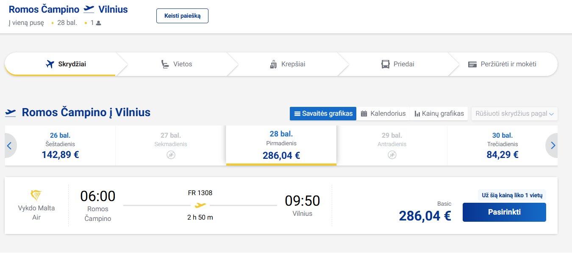Click Pasirinkti to choose the flight
572x253 pixels.
[504, 212]
